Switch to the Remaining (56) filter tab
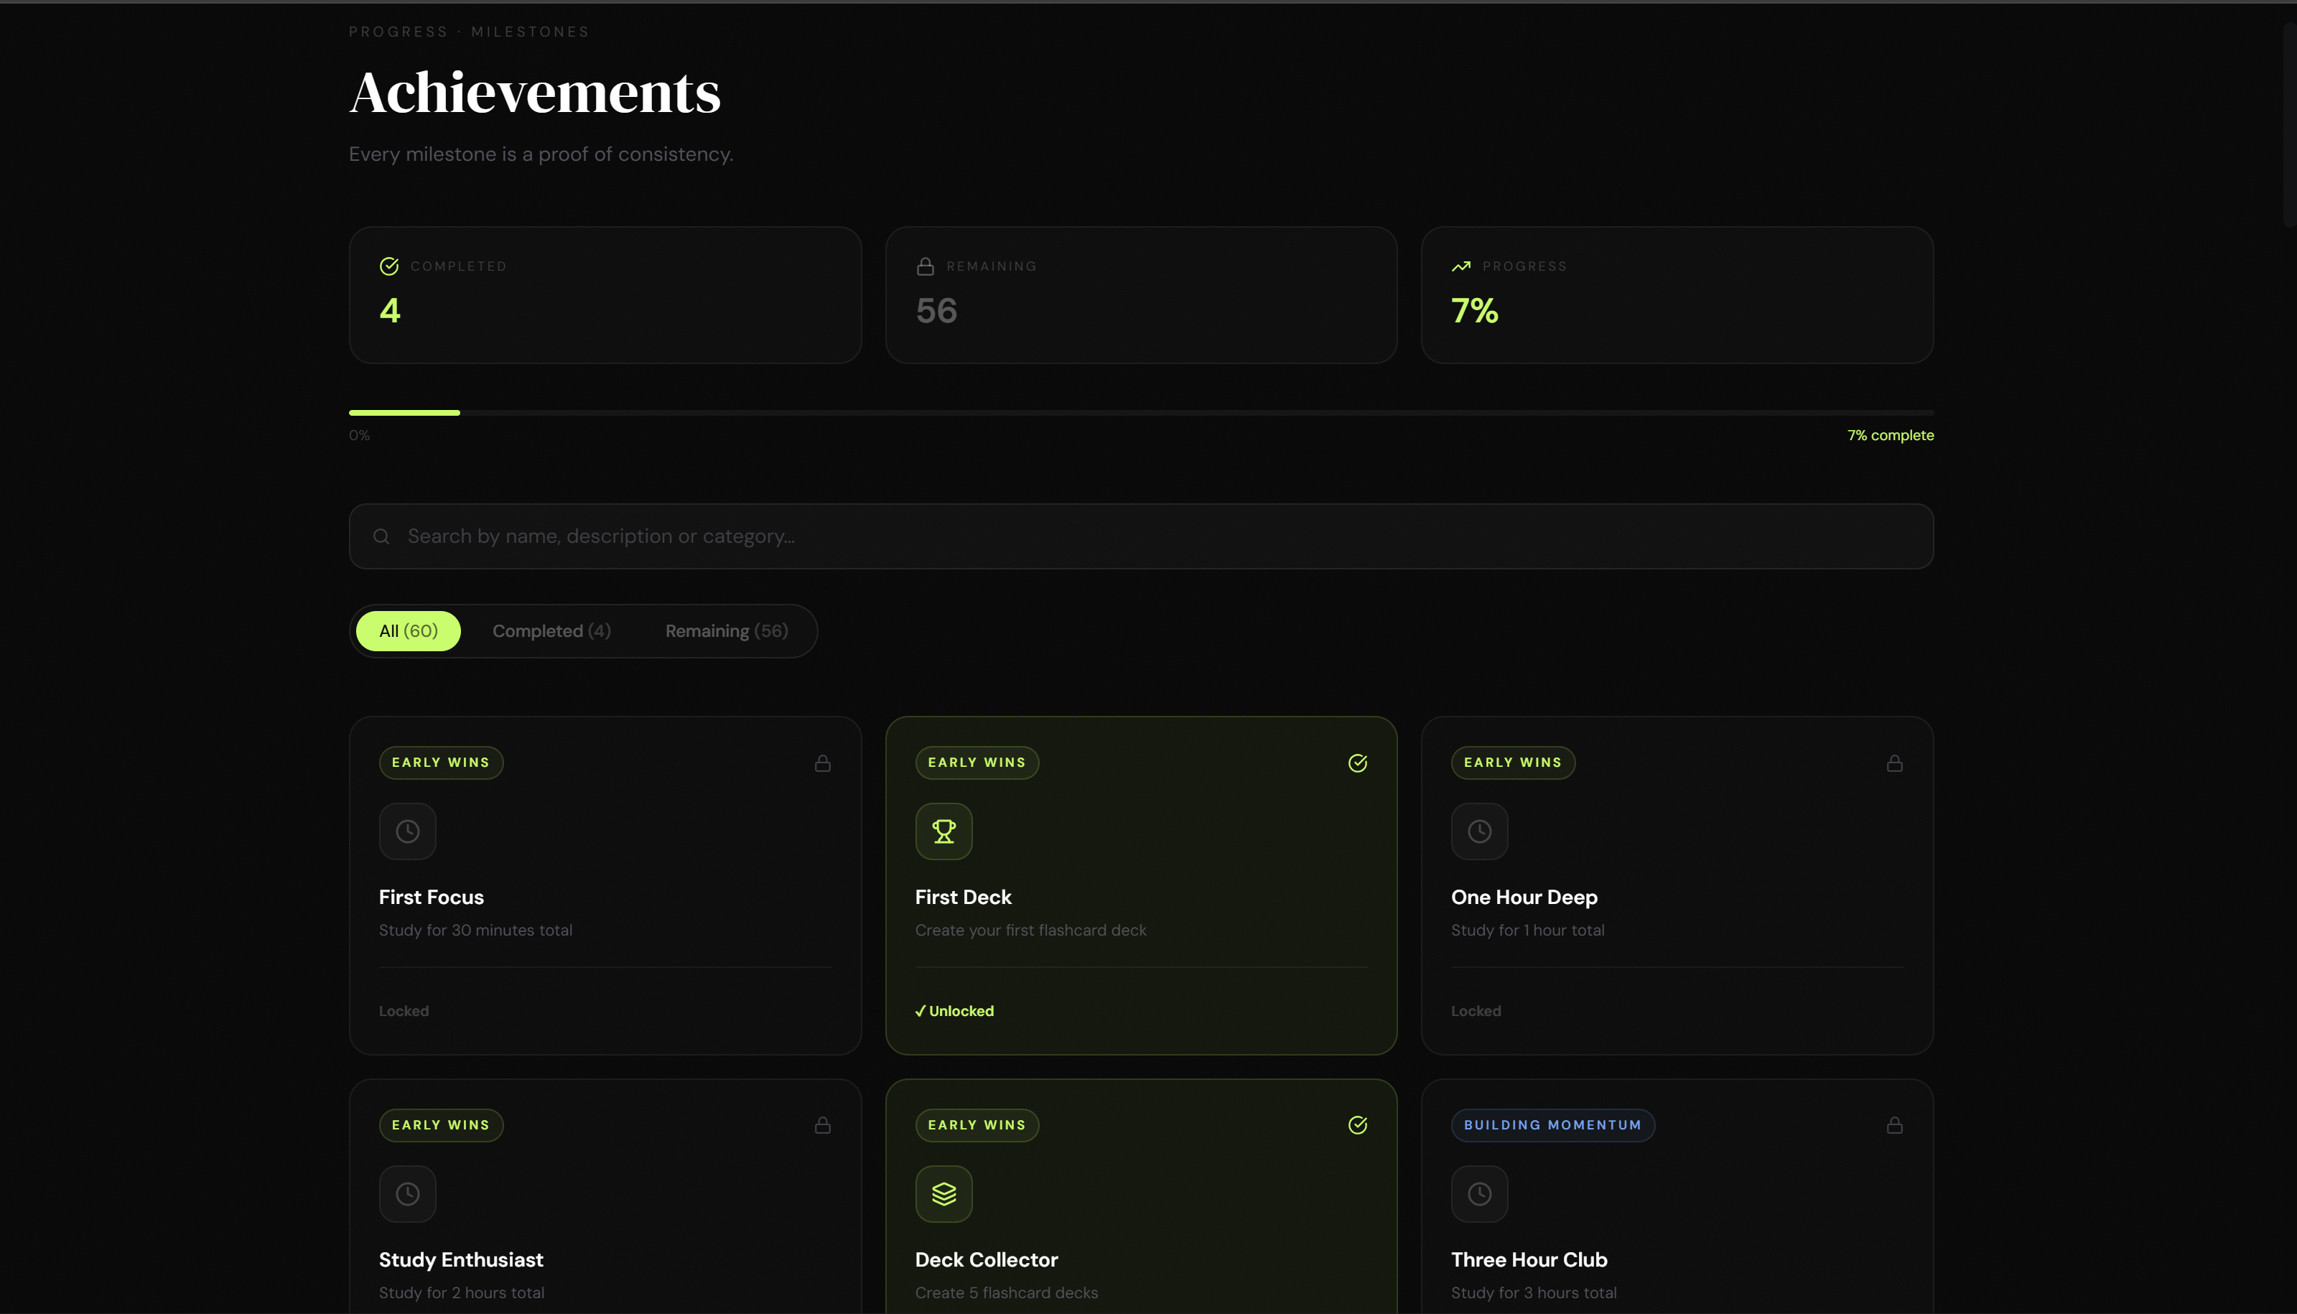Viewport: 2297px width, 1314px height. click(727, 631)
